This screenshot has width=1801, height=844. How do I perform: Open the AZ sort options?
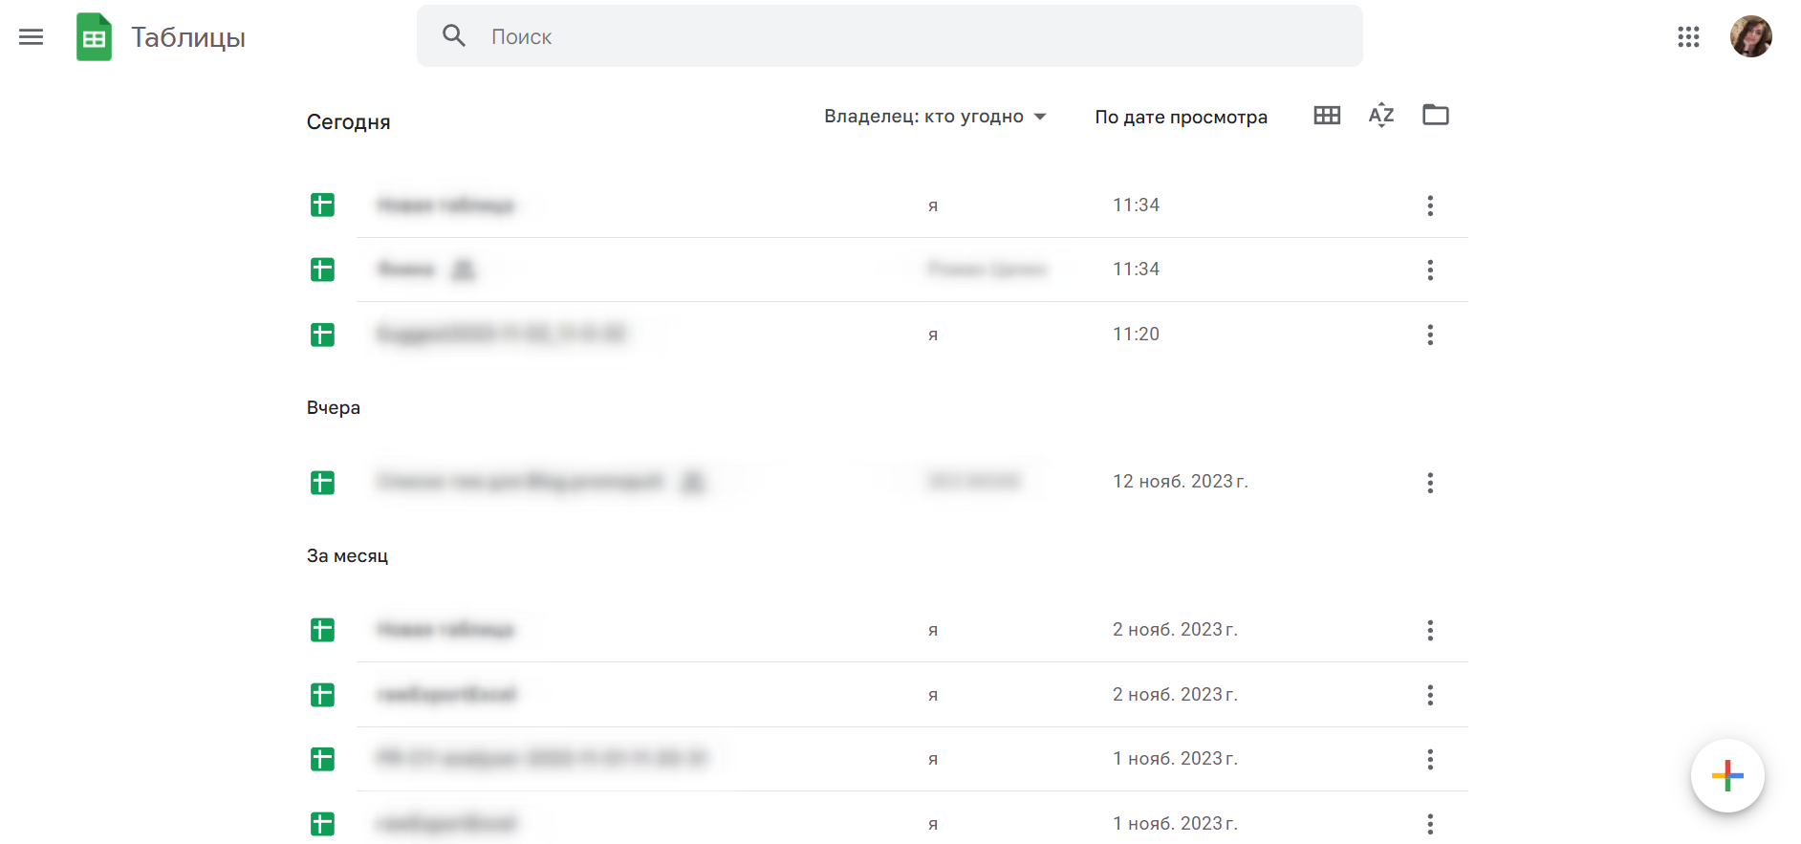point(1381,116)
